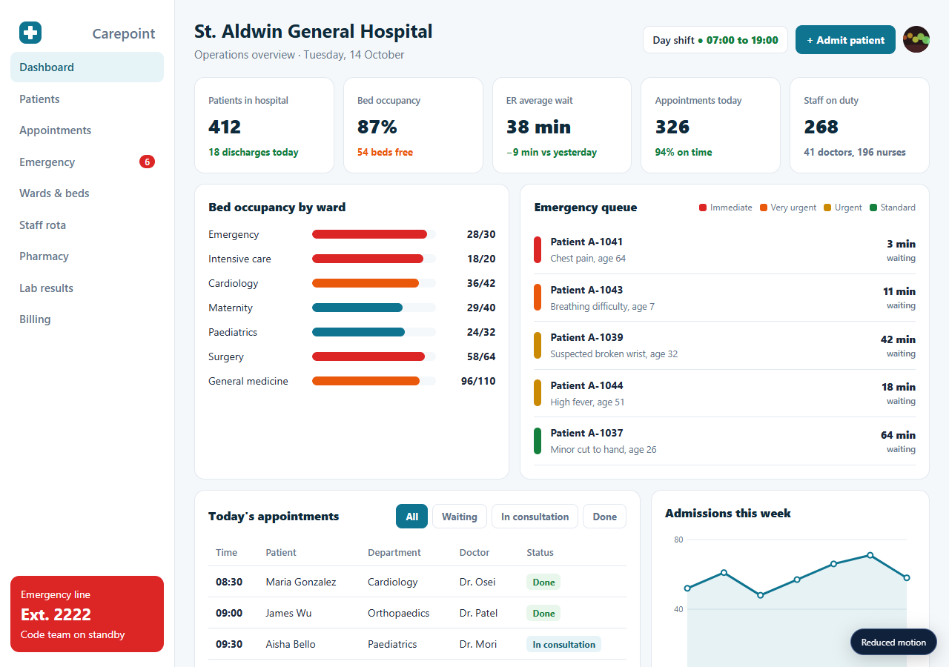Screen dimensions: 949x667
Task: Click the highest data point on Admissions chart
Action: point(870,555)
